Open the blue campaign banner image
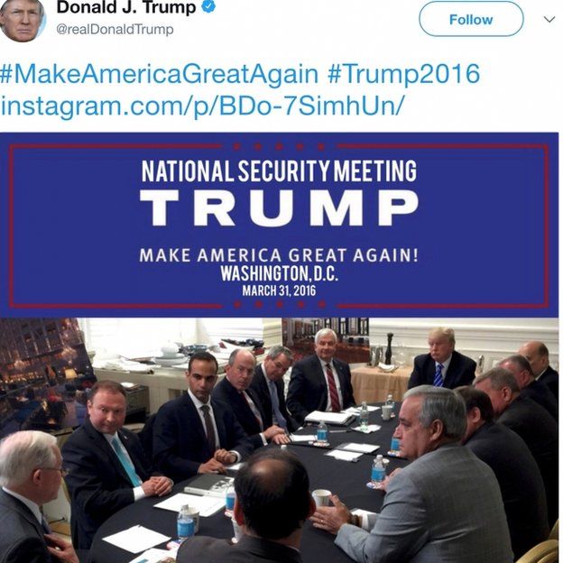Image resolution: width=563 pixels, height=563 pixels. click(280, 226)
